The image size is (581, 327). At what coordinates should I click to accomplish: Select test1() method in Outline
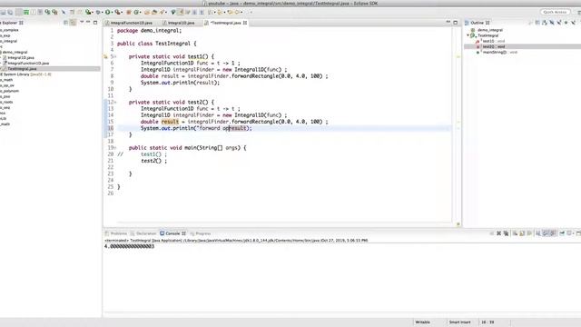[x=493, y=41]
